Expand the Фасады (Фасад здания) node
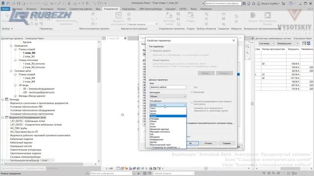The image size is (314, 176). pos(15,96)
